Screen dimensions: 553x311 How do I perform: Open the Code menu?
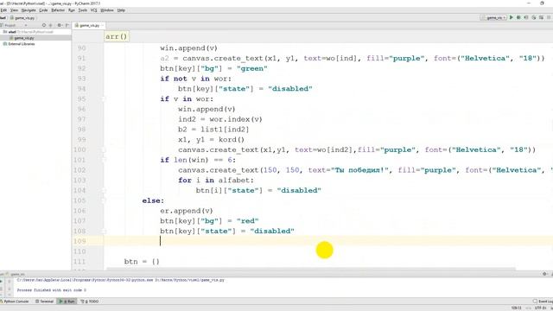tap(43, 10)
